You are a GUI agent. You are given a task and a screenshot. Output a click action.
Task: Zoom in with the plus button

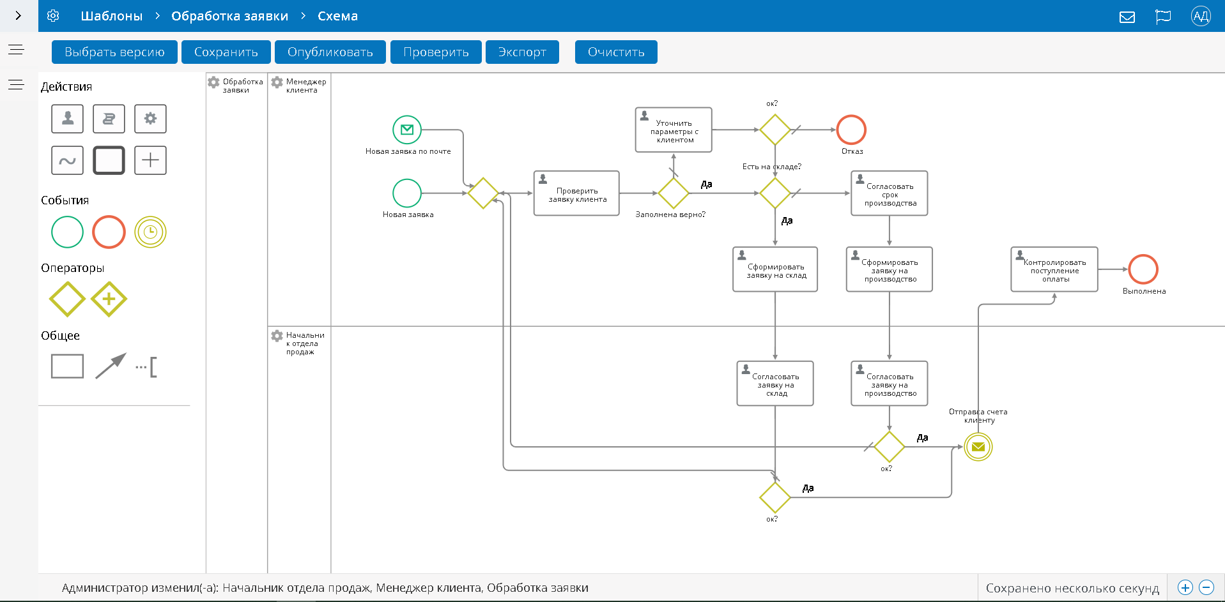(x=1185, y=587)
